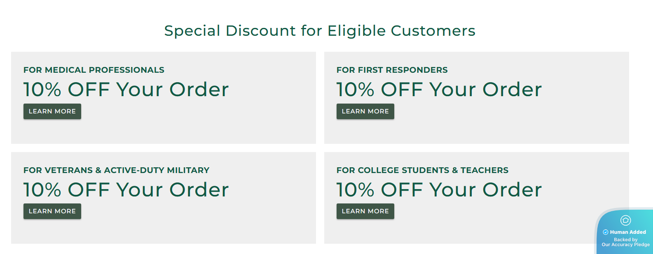Select the "For First Responders" label
This screenshot has width=653, height=254.
pos(392,70)
